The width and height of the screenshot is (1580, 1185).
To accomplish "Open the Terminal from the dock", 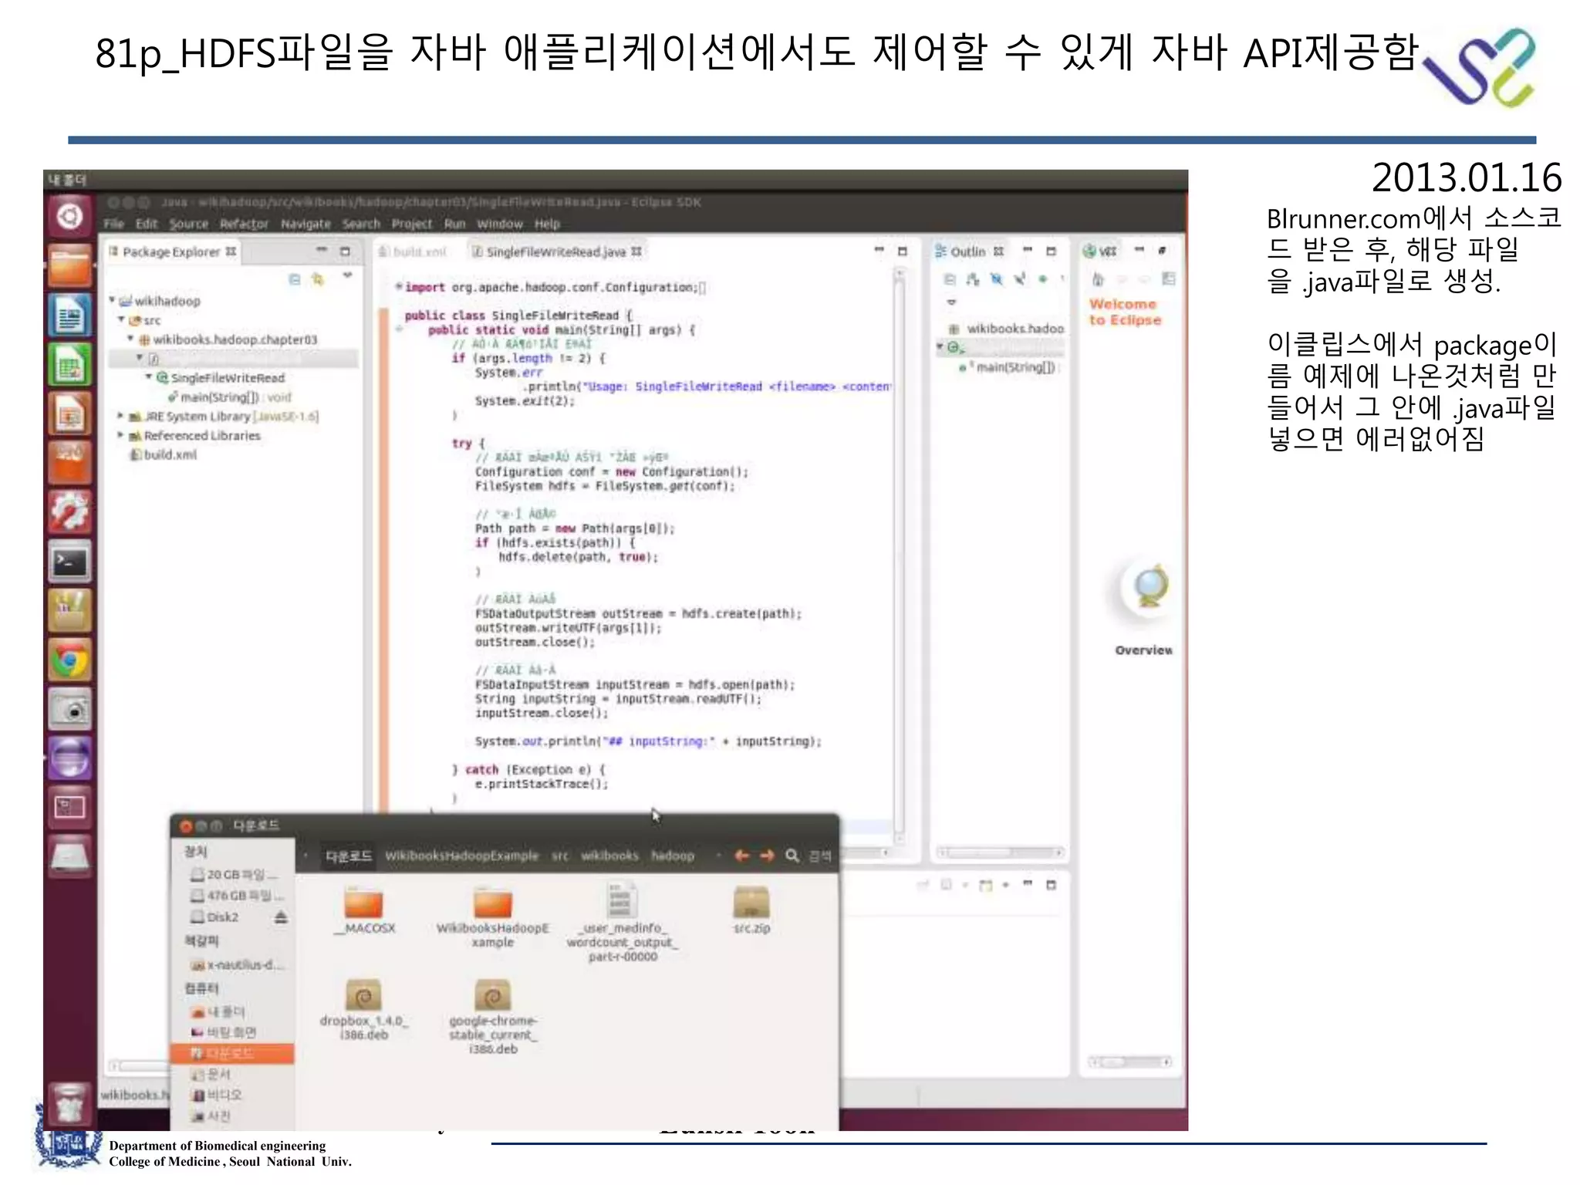I will (69, 562).
